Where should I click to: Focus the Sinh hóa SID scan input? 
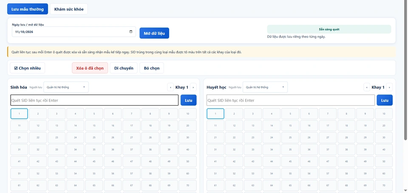94,100
